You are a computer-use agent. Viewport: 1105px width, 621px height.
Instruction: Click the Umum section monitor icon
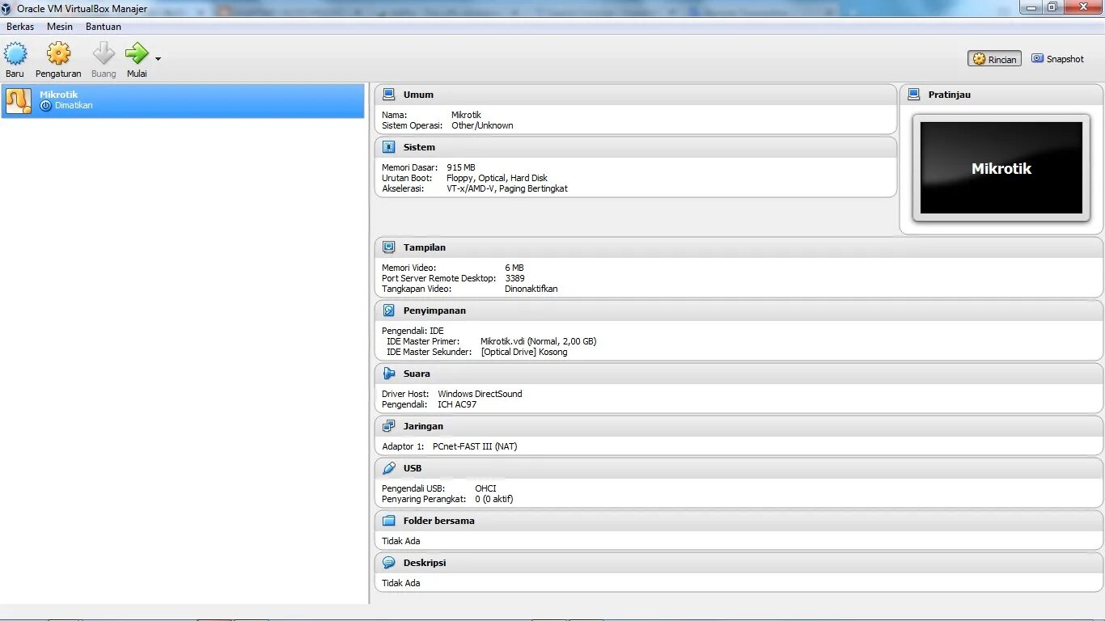click(389, 95)
